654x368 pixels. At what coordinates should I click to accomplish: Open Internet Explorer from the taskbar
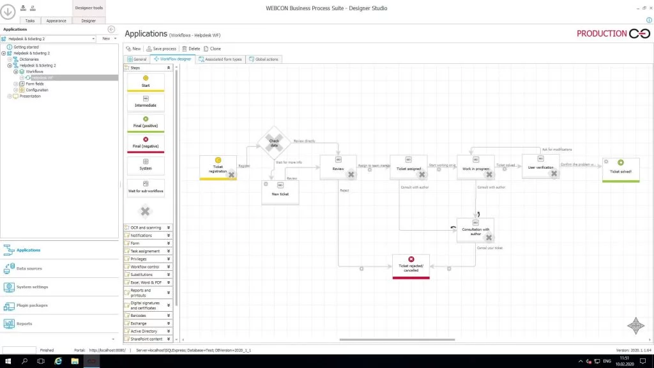pos(58,362)
